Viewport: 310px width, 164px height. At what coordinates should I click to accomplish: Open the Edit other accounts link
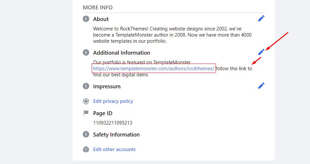pos(114,149)
